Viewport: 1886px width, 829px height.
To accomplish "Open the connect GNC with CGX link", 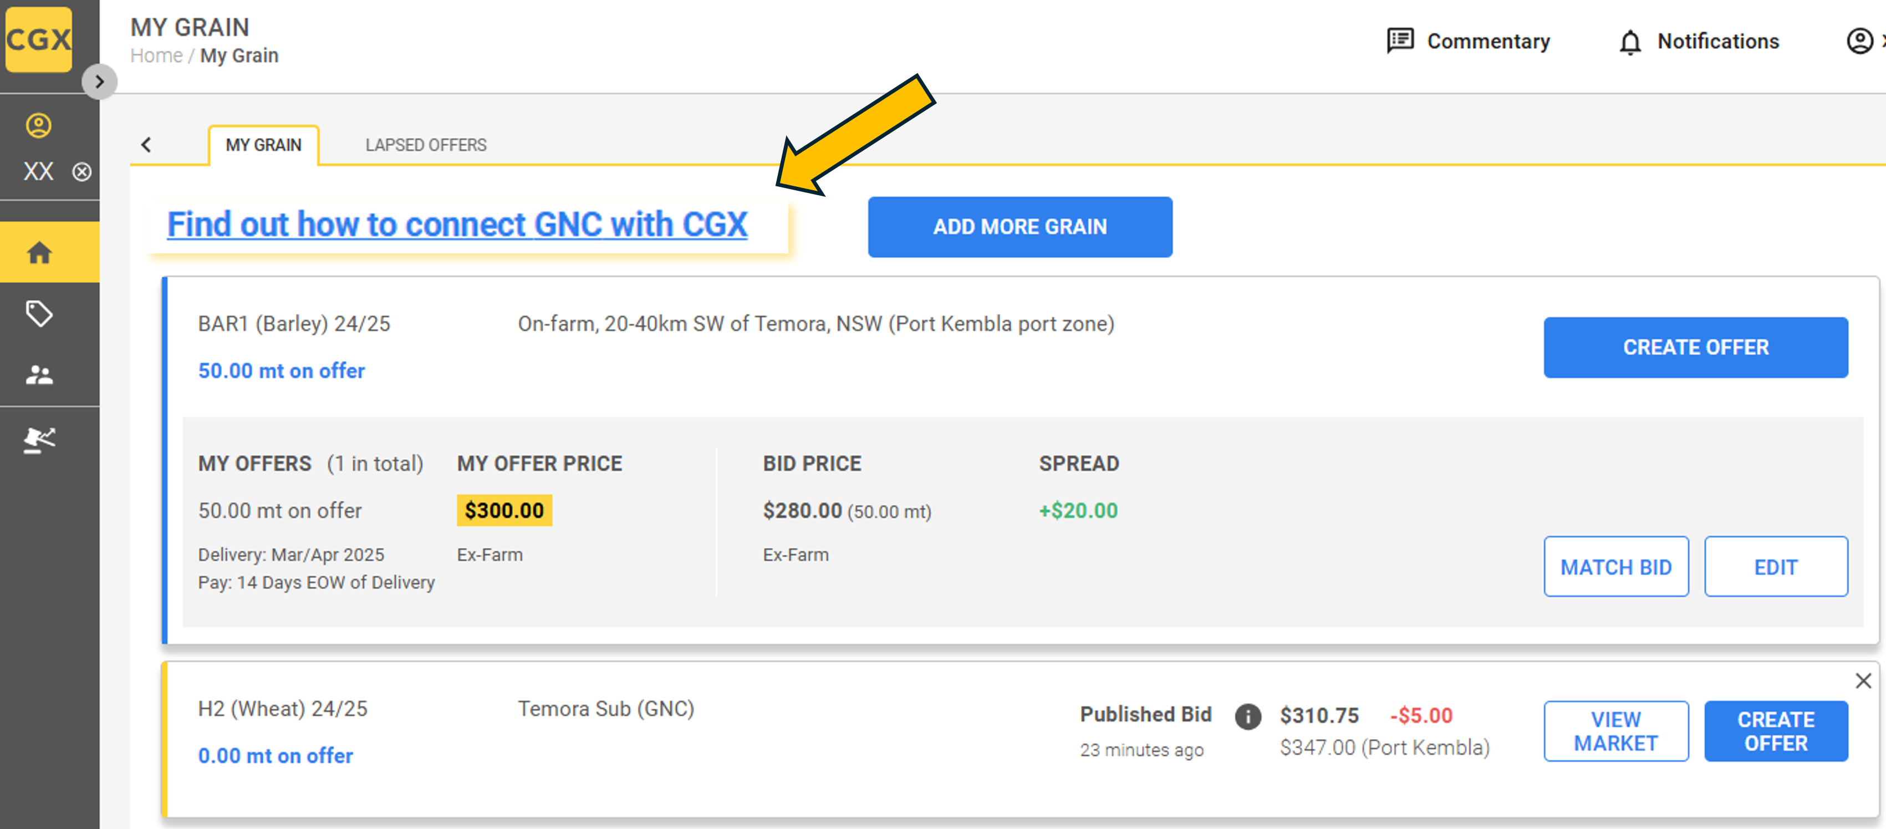I will tap(457, 224).
